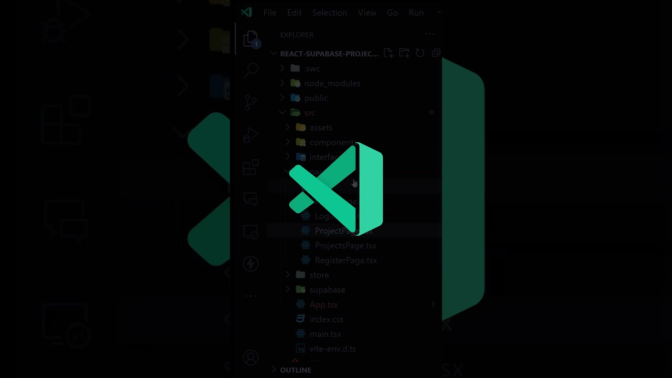Click the folder icon beside node_modules
The image size is (672, 378).
pyautogui.click(x=296, y=83)
